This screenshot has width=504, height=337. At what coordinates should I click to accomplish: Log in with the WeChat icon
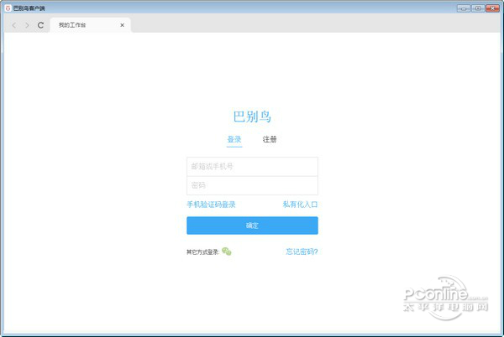pos(227,251)
